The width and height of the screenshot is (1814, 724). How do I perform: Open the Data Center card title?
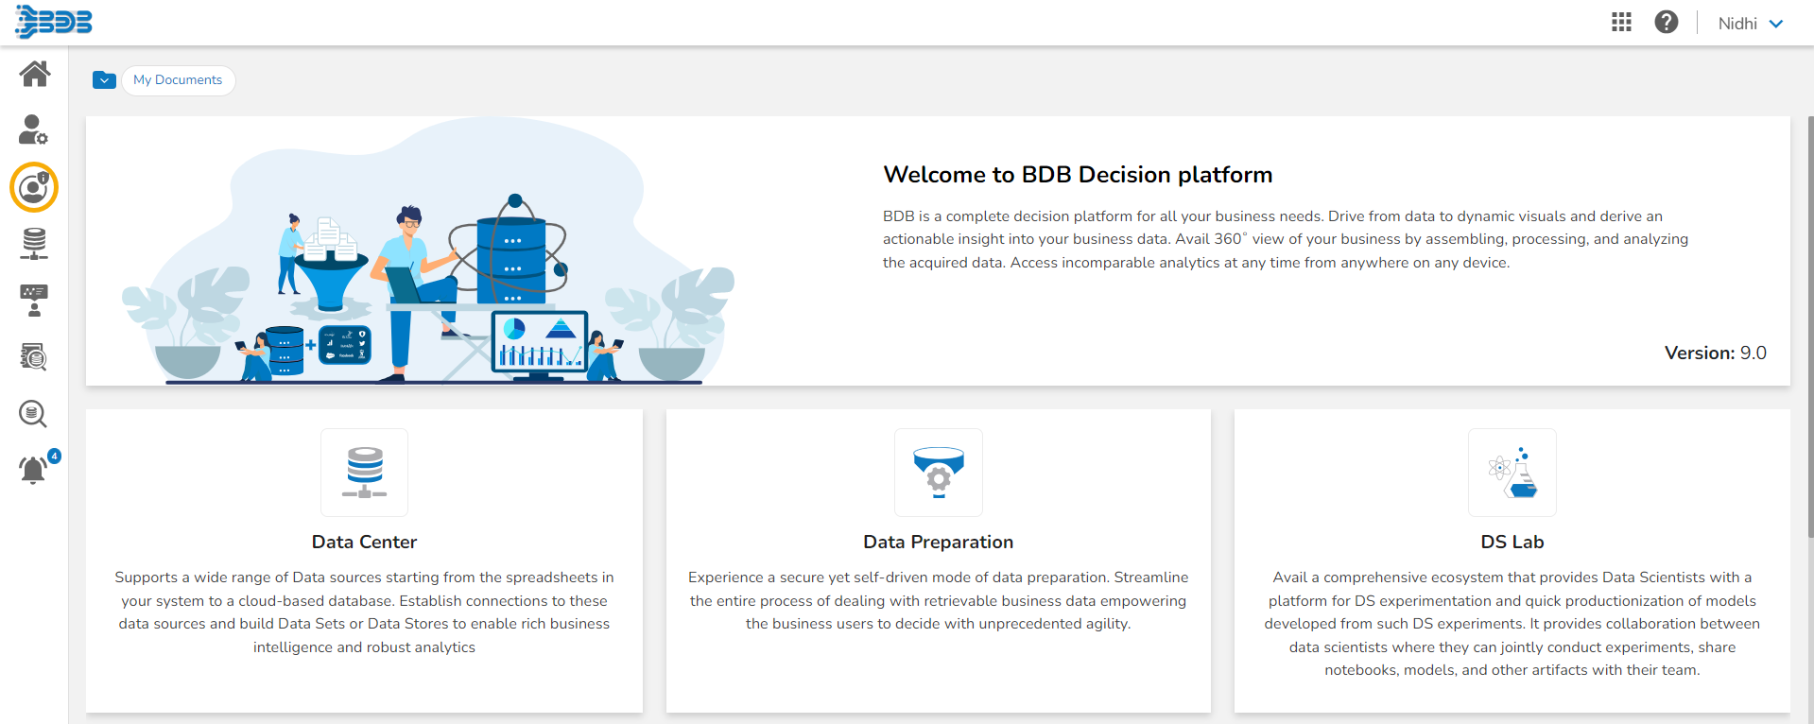pyautogui.click(x=365, y=543)
